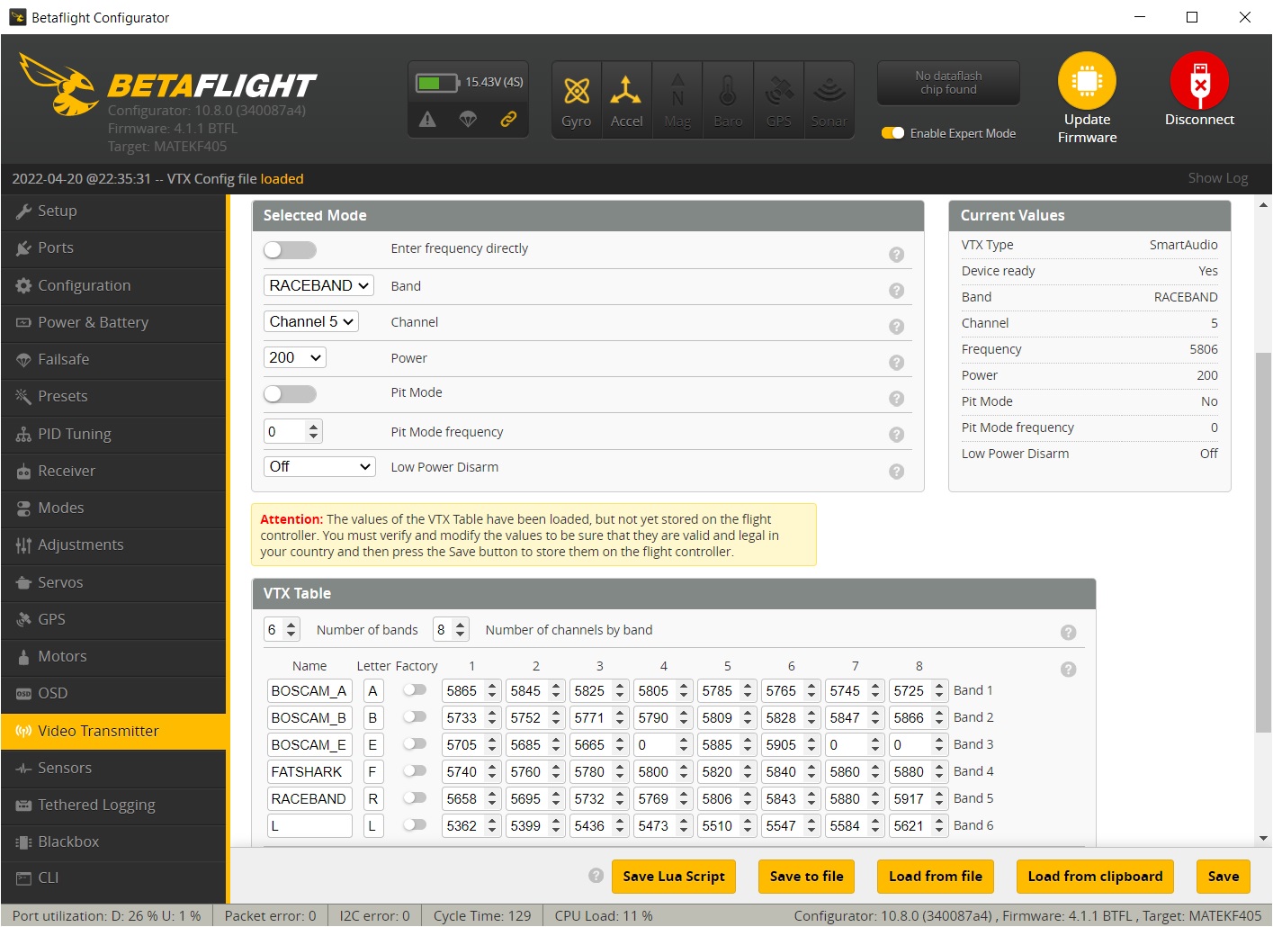Switch to the Blackbox tab
This screenshot has width=1273, height=927.
click(x=68, y=841)
